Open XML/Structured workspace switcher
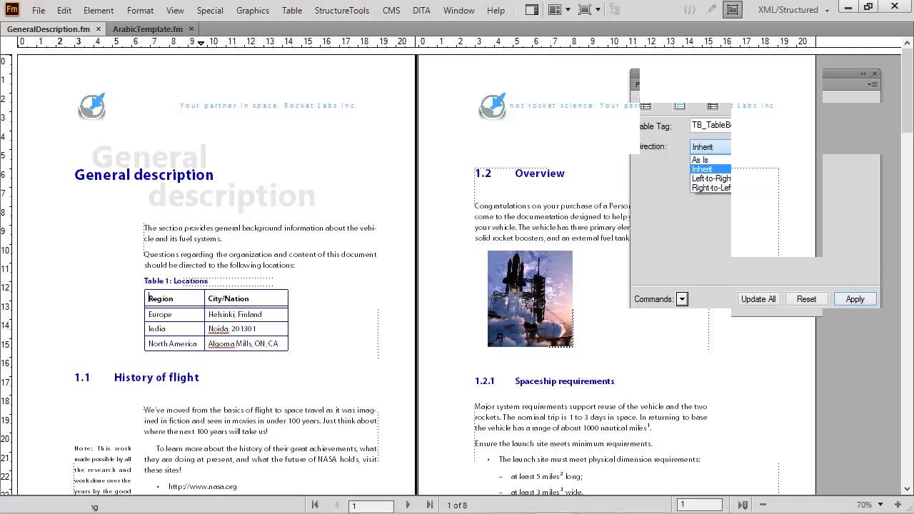 click(x=793, y=10)
